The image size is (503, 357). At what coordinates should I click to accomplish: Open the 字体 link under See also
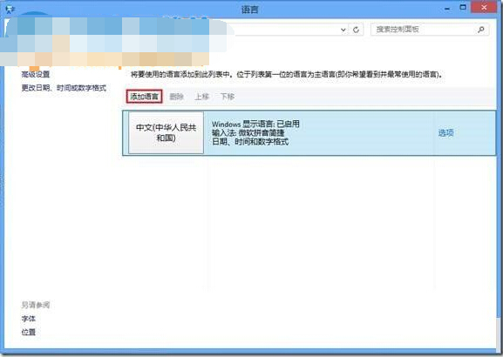pyautogui.click(x=28, y=319)
